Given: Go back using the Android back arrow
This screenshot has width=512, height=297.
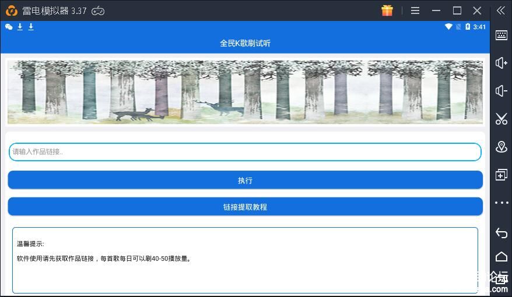Looking at the screenshot, I should (502, 233).
